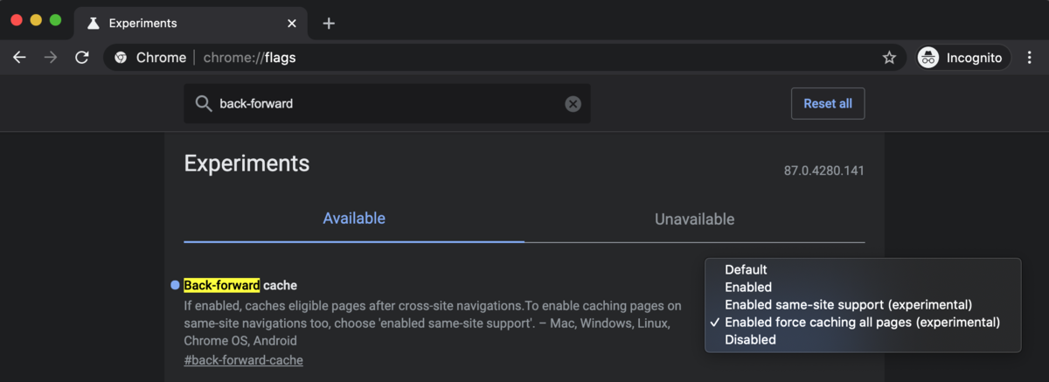Close the window with red button
The image size is (1049, 382).
tap(17, 20)
